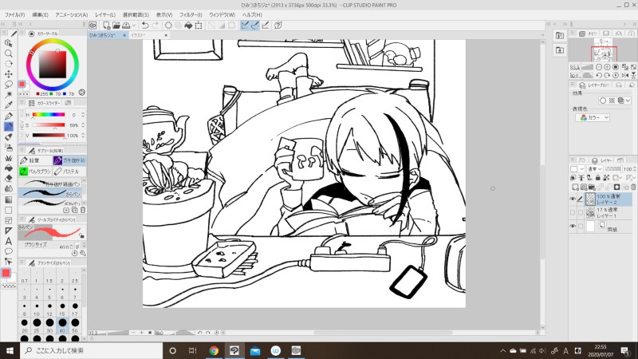Select the Move layer tool
The width and height of the screenshot is (638, 359).
click(9, 73)
